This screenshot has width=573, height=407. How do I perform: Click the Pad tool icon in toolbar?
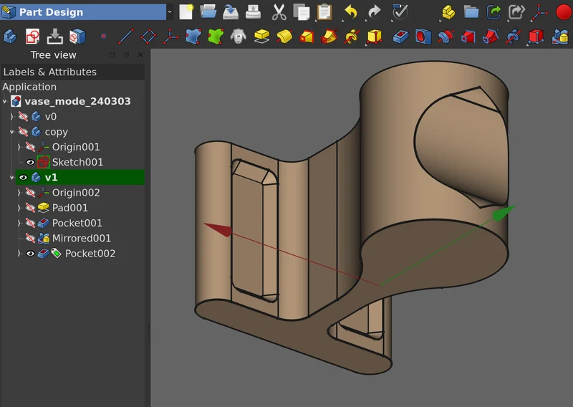[x=261, y=37]
